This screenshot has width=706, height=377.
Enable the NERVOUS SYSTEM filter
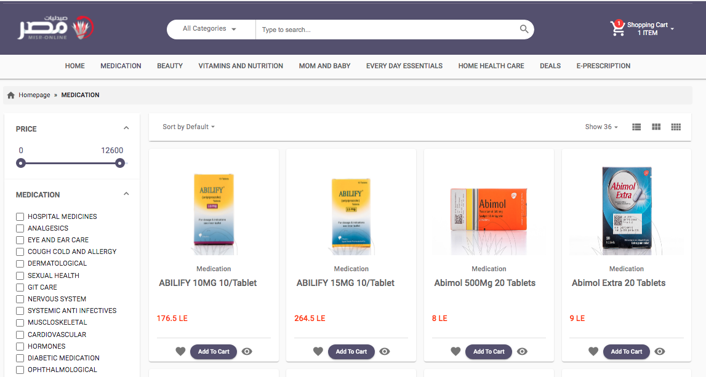[20, 299]
